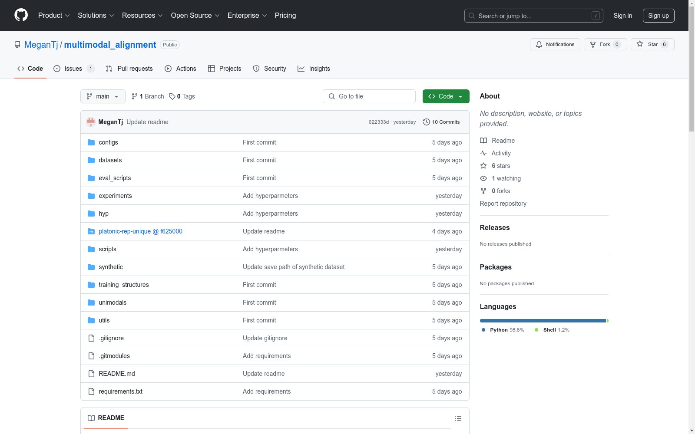695x434 pixels.
Task: Click the GitHub logo icon
Action: pyautogui.click(x=21, y=15)
